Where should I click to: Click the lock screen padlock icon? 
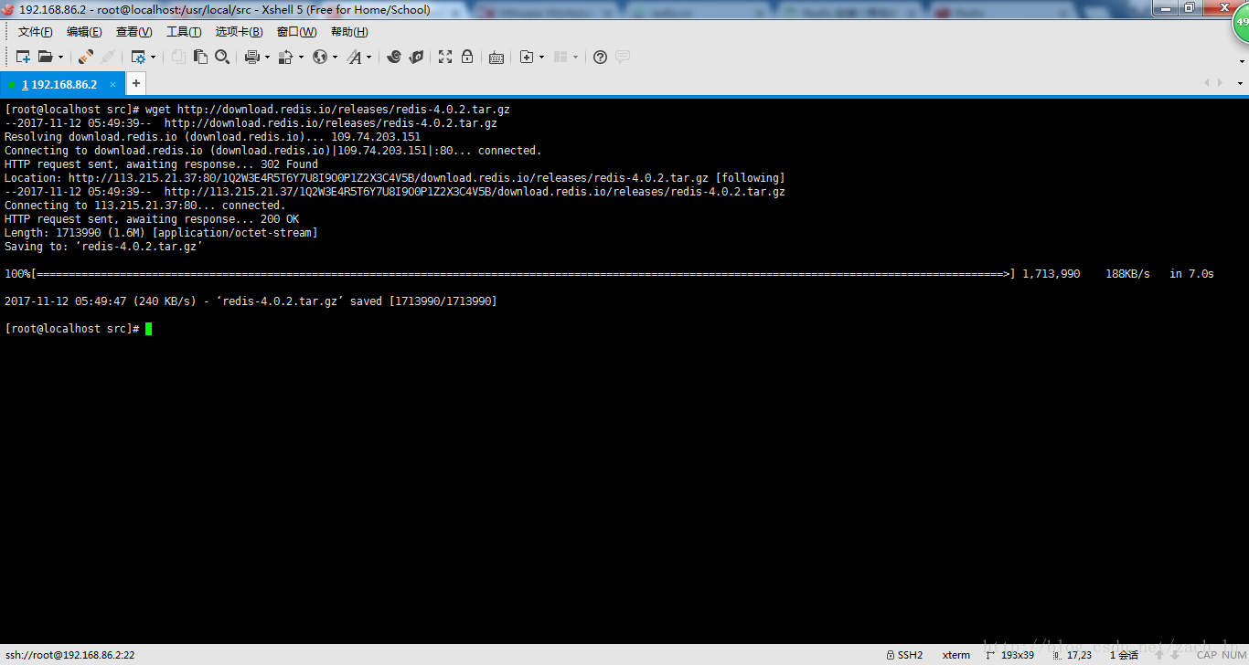click(467, 57)
